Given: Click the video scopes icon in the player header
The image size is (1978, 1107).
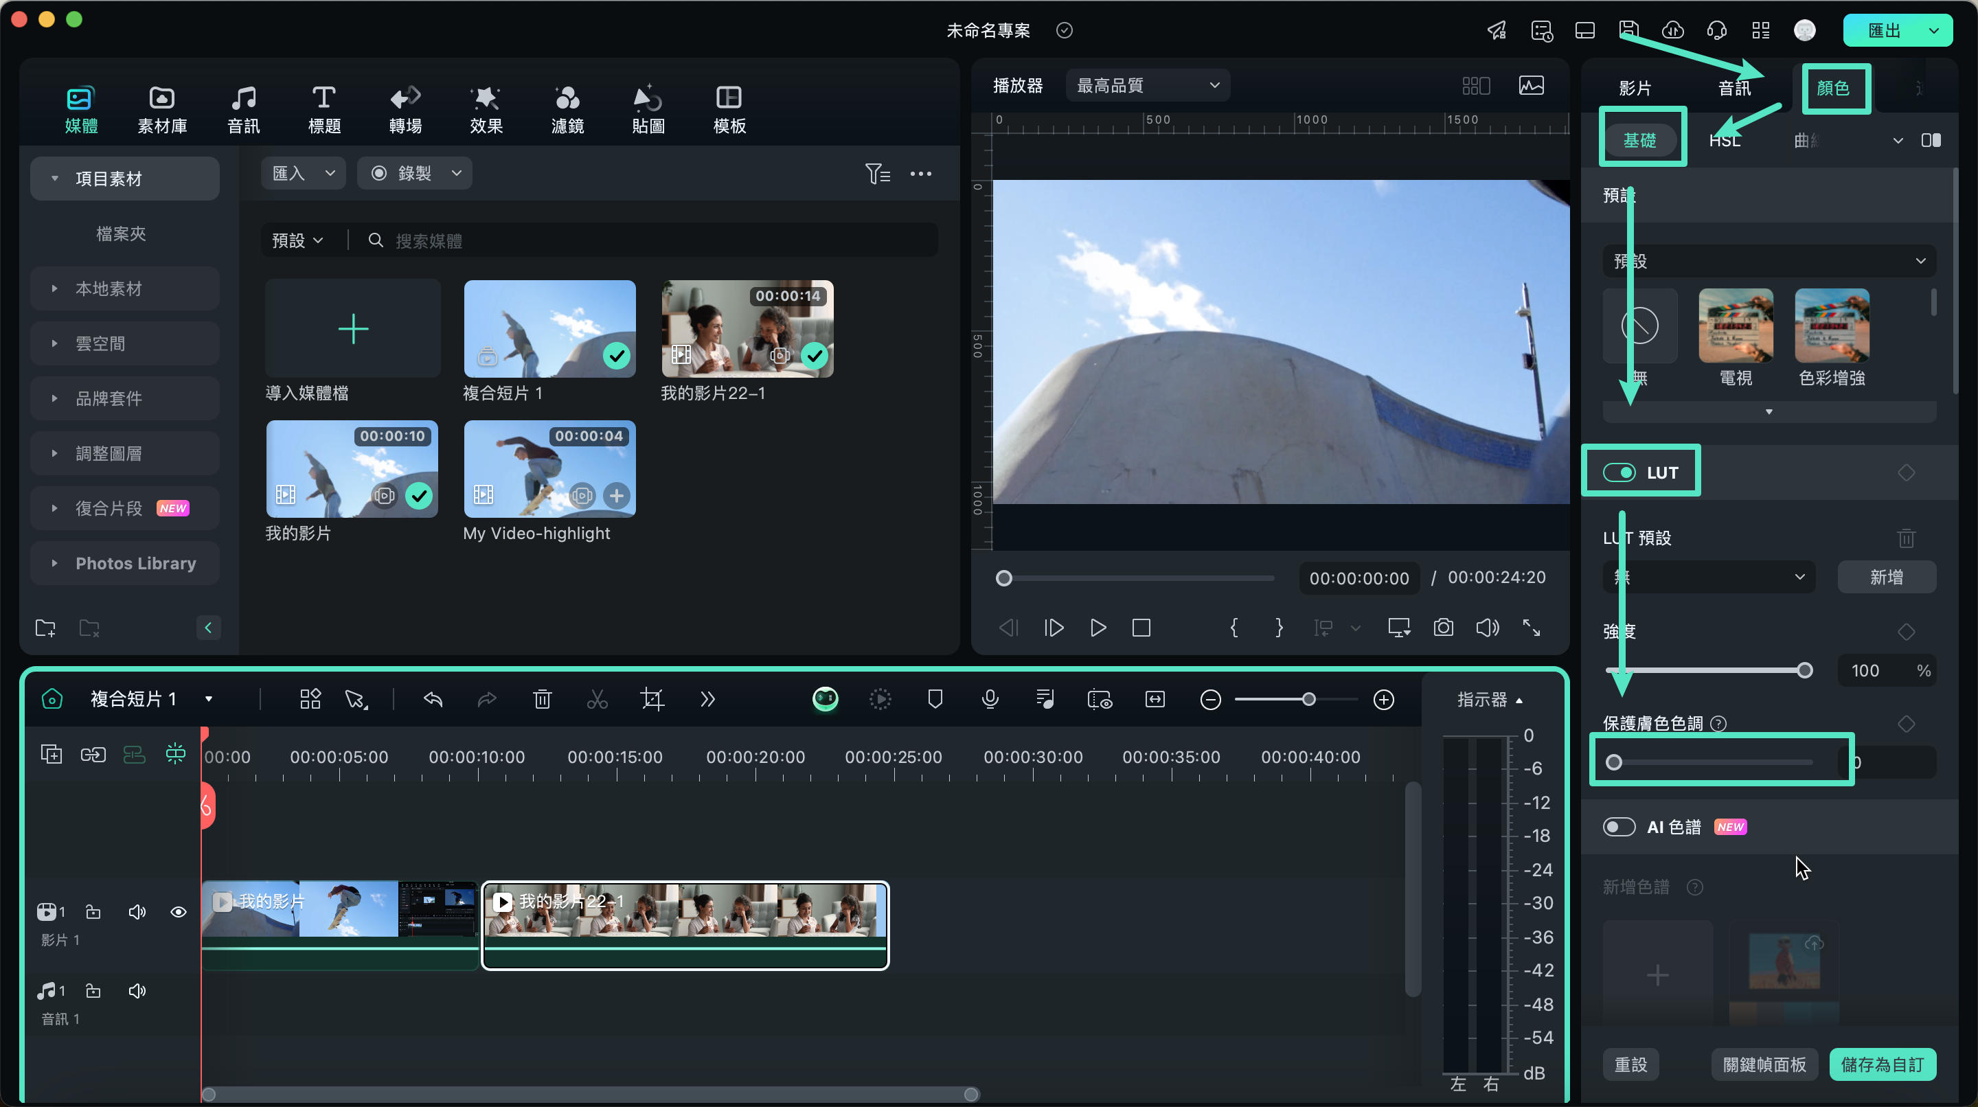Looking at the screenshot, I should click(1531, 85).
